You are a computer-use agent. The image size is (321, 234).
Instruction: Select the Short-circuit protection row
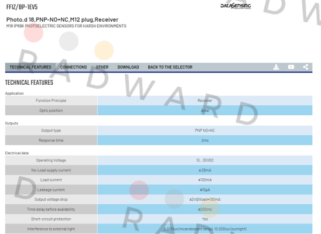(x=159, y=219)
